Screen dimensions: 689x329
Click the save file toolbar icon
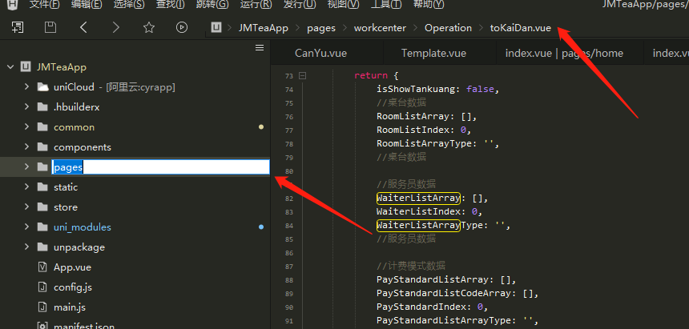coord(50,27)
